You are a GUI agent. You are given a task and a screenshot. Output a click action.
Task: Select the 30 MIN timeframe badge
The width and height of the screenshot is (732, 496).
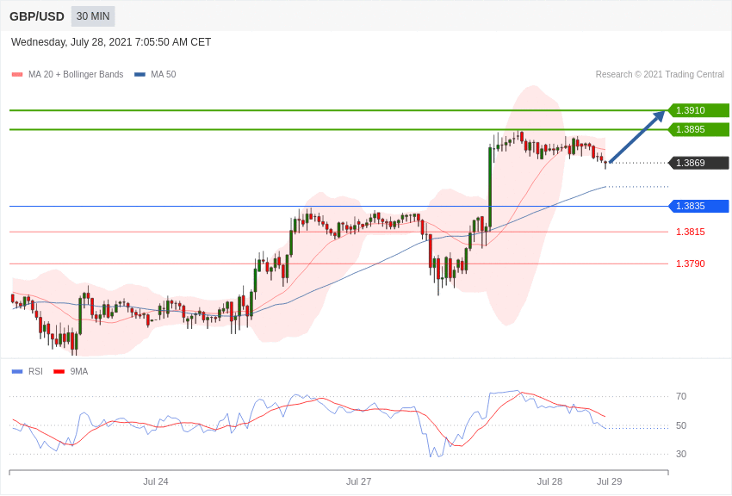pos(93,16)
